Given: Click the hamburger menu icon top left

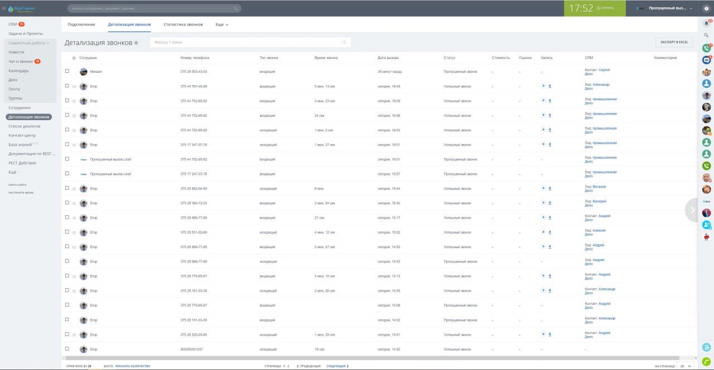Looking at the screenshot, I should pos(4,8).
